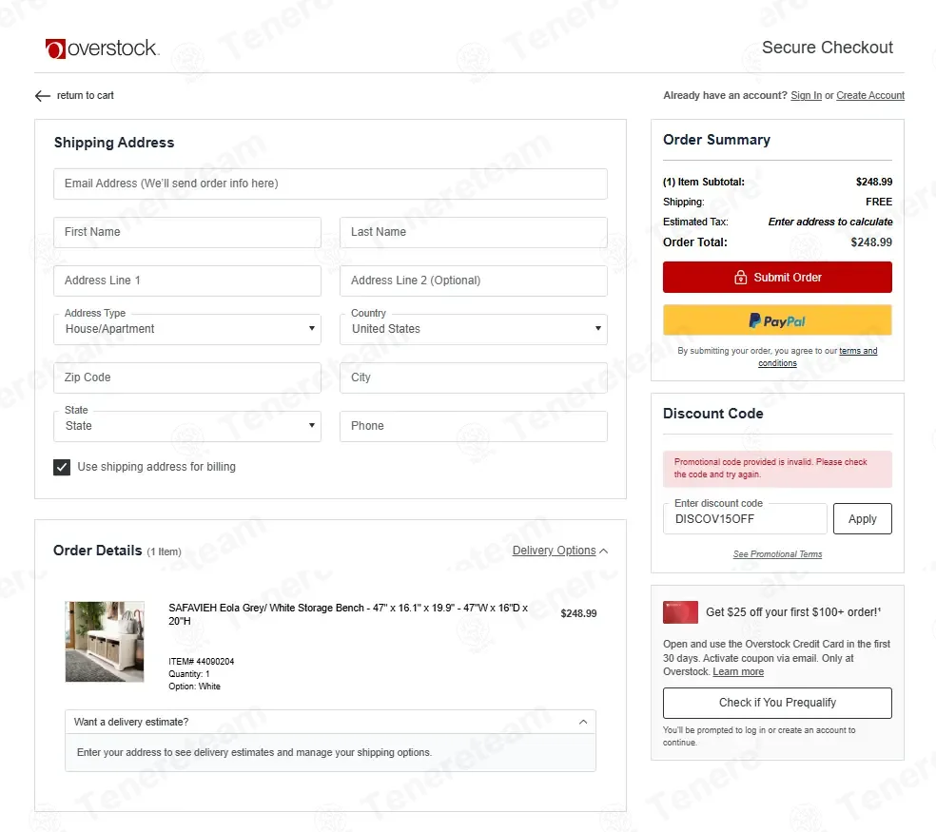Focus the Last Name field
Viewport: 936px width, 832px height.
[474, 232]
